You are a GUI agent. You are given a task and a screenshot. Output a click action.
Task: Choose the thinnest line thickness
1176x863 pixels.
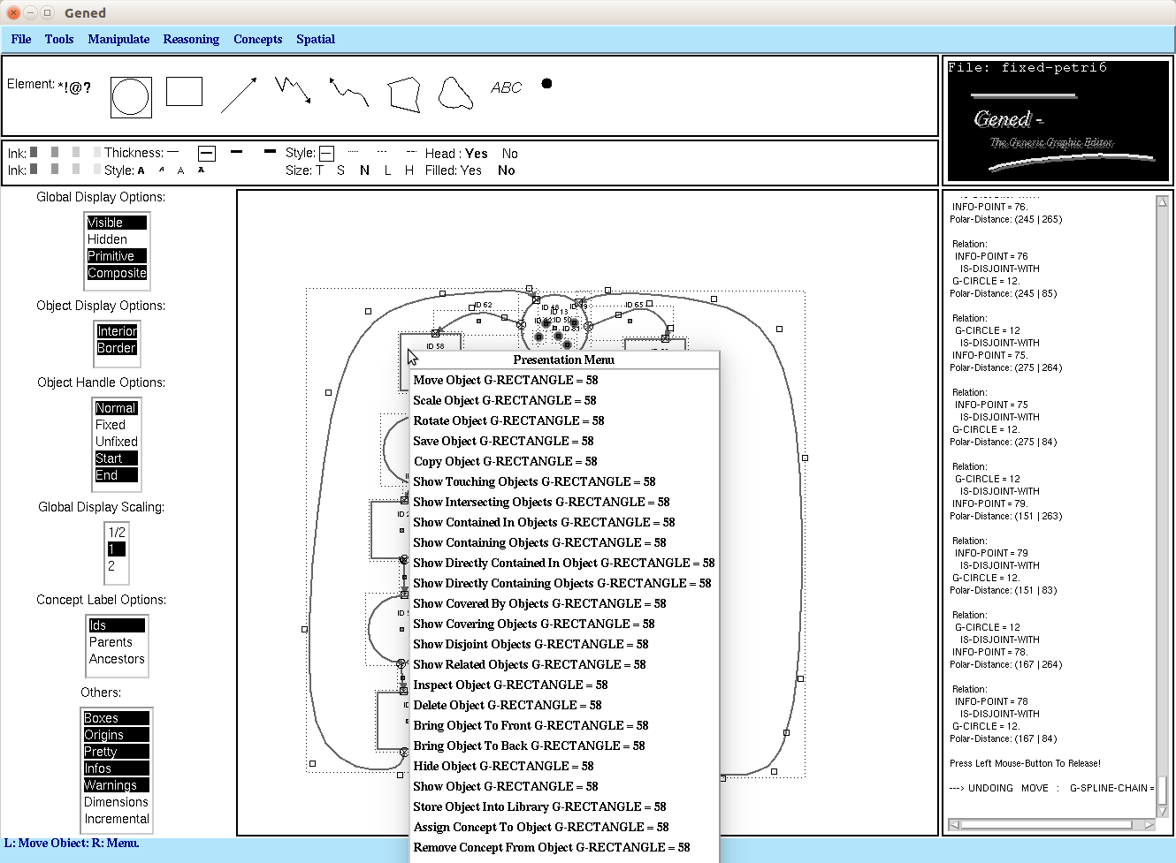point(173,152)
